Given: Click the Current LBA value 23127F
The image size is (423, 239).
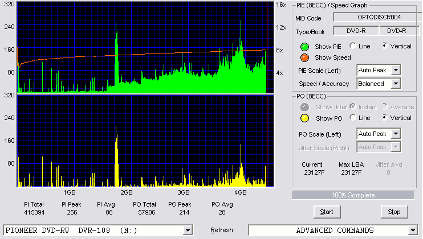Looking at the screenshot, I should coord(314,172).
